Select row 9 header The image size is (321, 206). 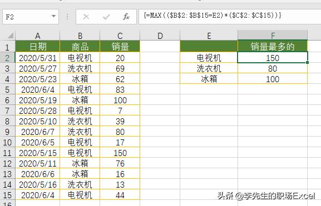click(x=7, y=132)
